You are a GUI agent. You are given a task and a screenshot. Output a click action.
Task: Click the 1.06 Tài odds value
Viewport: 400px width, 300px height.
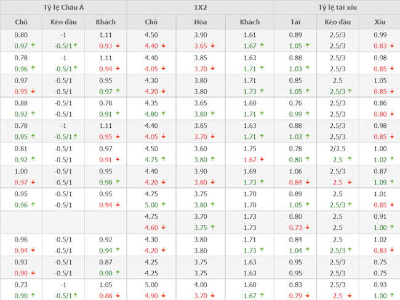pyautogui.click(x=295, y=171)
